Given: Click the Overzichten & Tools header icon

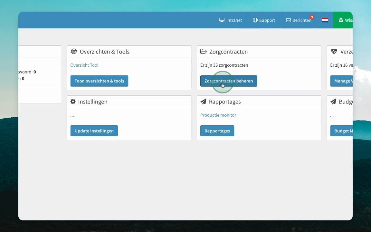Looking at the screenshot, I should (x=74, y=51).
